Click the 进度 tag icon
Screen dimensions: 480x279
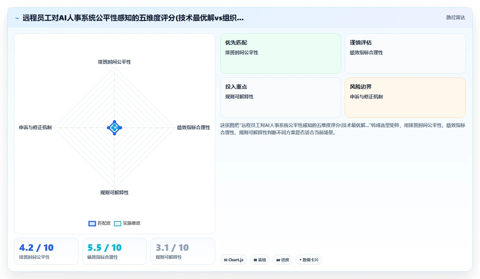click(x=278, y=260)
